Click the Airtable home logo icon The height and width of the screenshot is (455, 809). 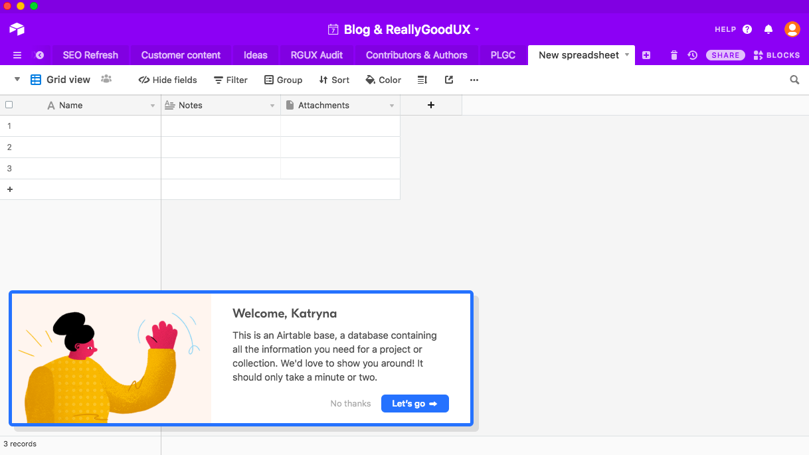pyautogui.click(x=17, y=29)
